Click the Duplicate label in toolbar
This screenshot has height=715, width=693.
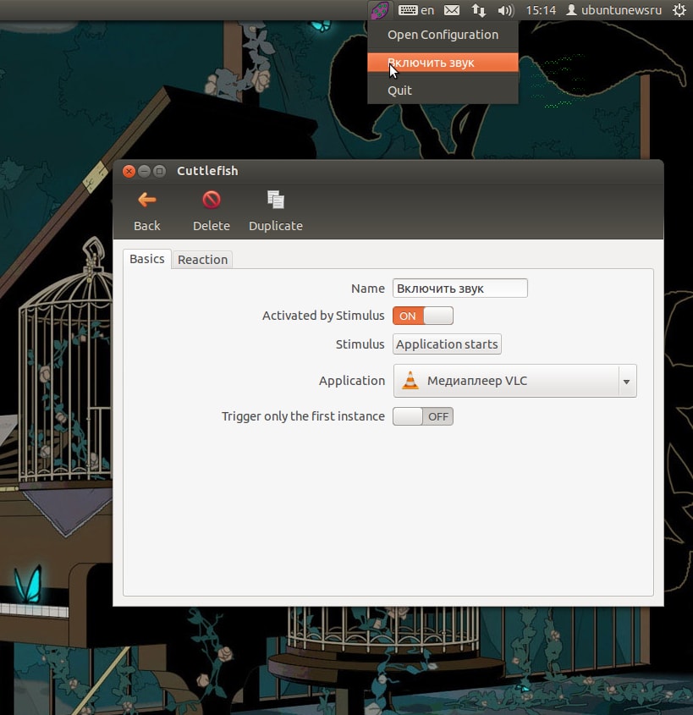(275, 226)
